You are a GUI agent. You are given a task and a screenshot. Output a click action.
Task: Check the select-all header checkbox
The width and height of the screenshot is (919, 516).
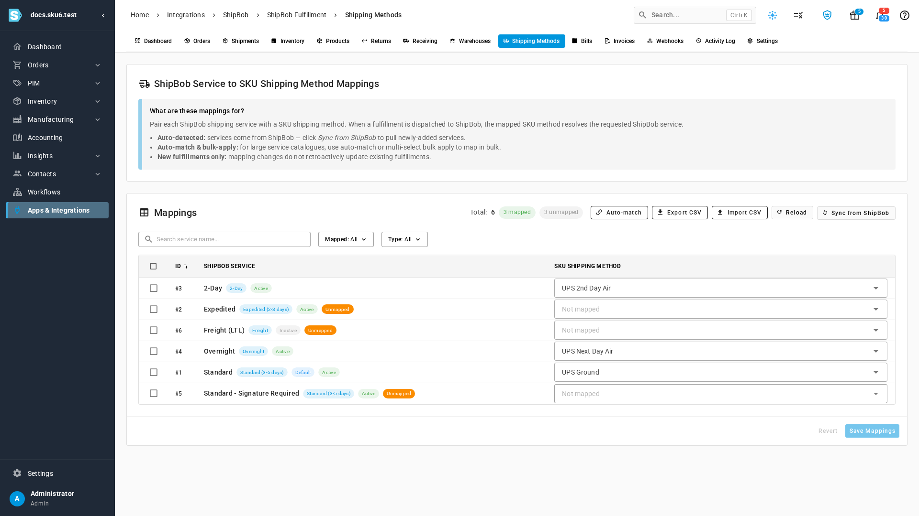tap(153, 266)
